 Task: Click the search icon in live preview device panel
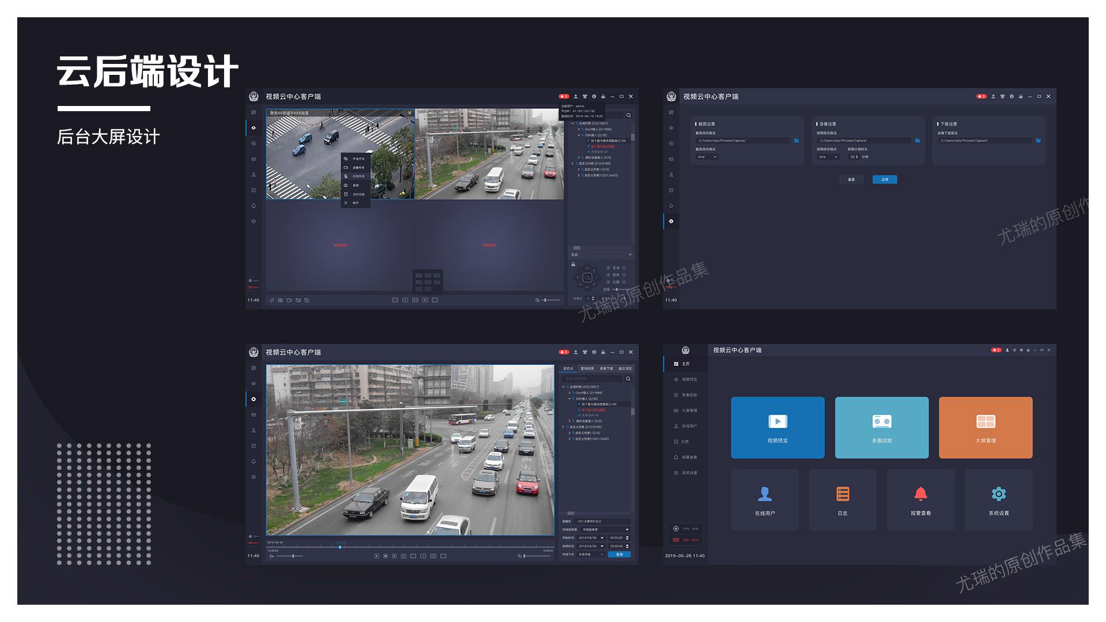[x=628, y=115]
